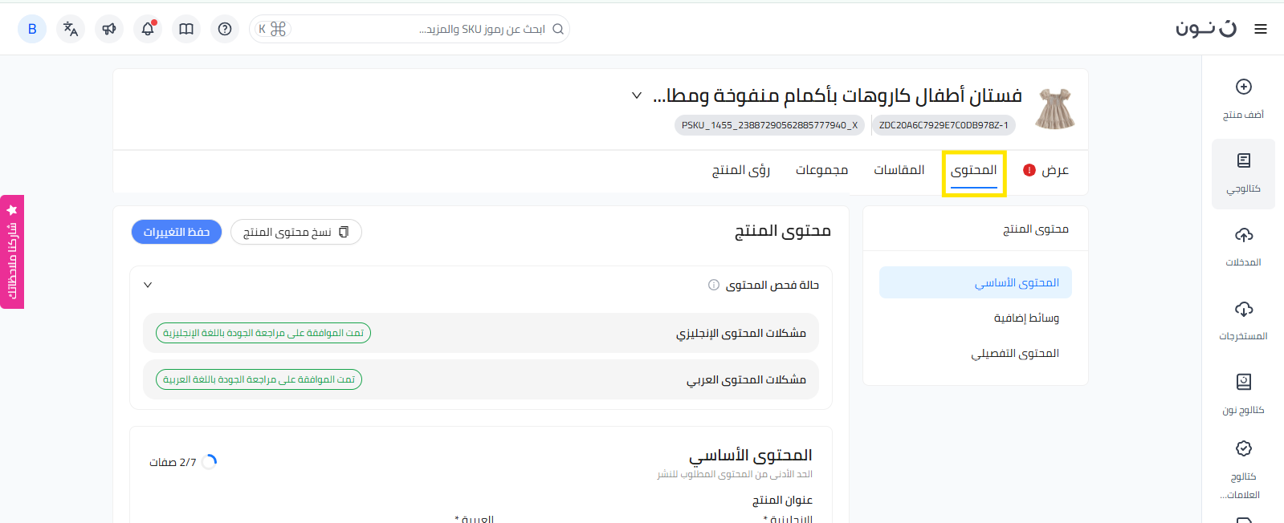Viewport: 1284px width, 523px height.
Task: Select وسائط إضافية in content menu
Action: (x=1025, y=318)
